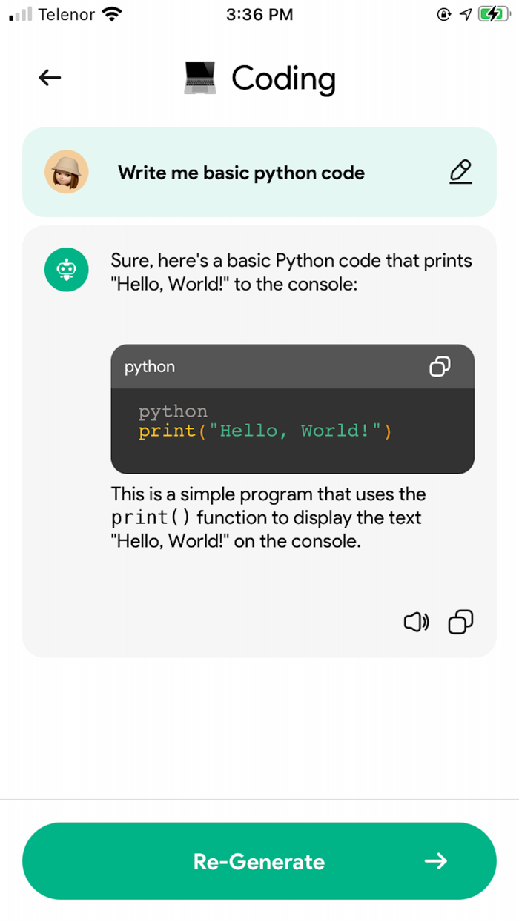Tap the arrow inside the Re-Generate button
This screenshot has height=922, width=519.
(437, 861)
